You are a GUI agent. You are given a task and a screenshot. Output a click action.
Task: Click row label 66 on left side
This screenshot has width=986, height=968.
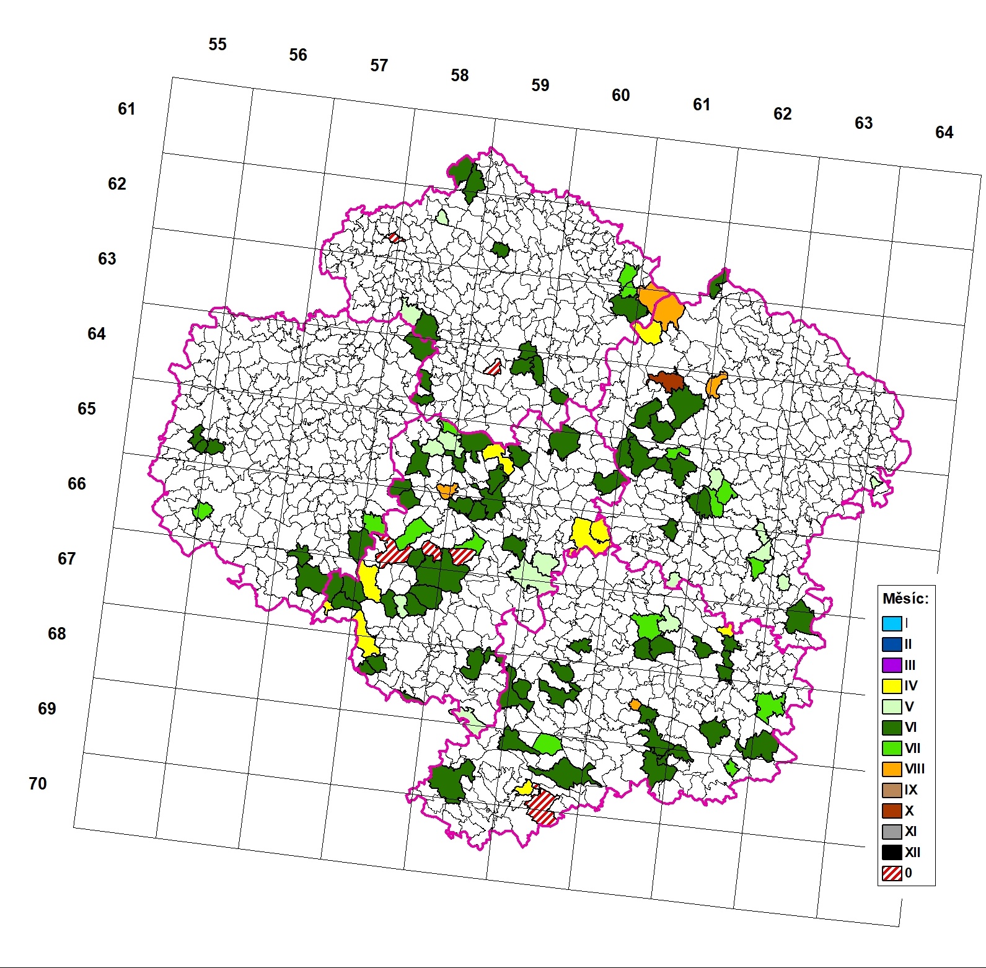coord(77,484)
